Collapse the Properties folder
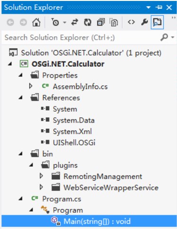 tap(21, 75)
